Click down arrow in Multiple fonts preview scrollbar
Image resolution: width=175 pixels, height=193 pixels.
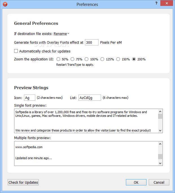click(160, 163)
